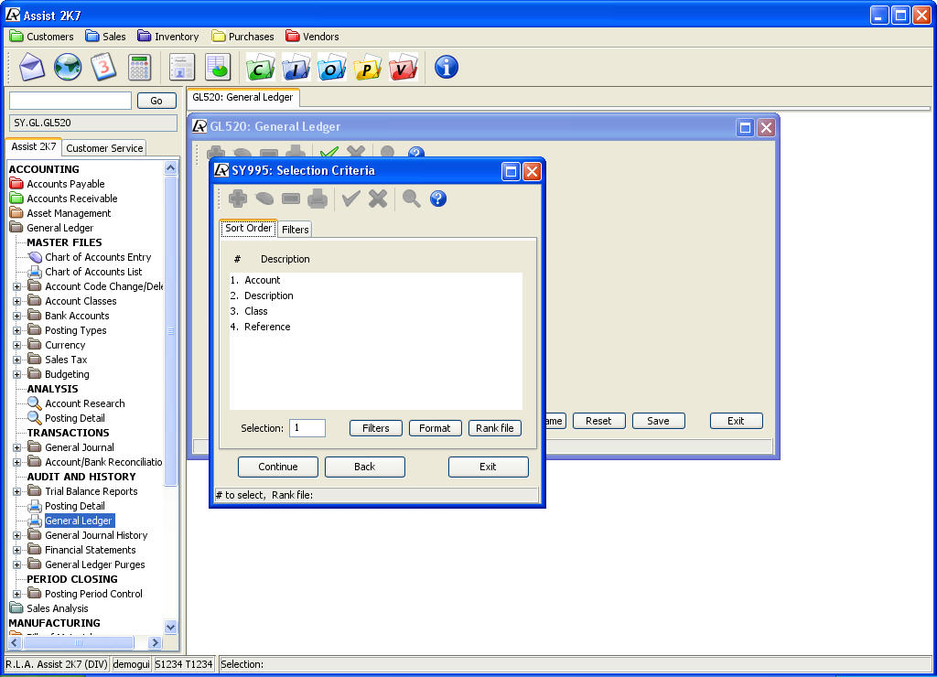This screenshot has height=677, width=937.
Task: Open the calendar icon showing 3
Action: 103,67
